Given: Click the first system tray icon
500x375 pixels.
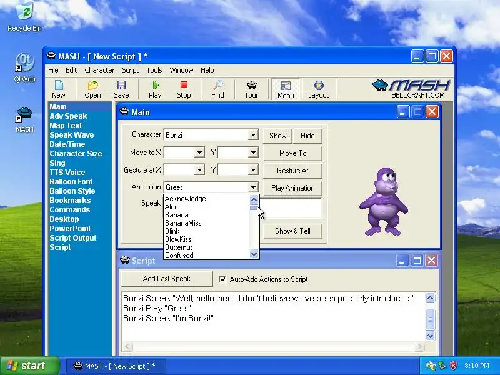Looking at the screenshot, I should coord(431,366).
